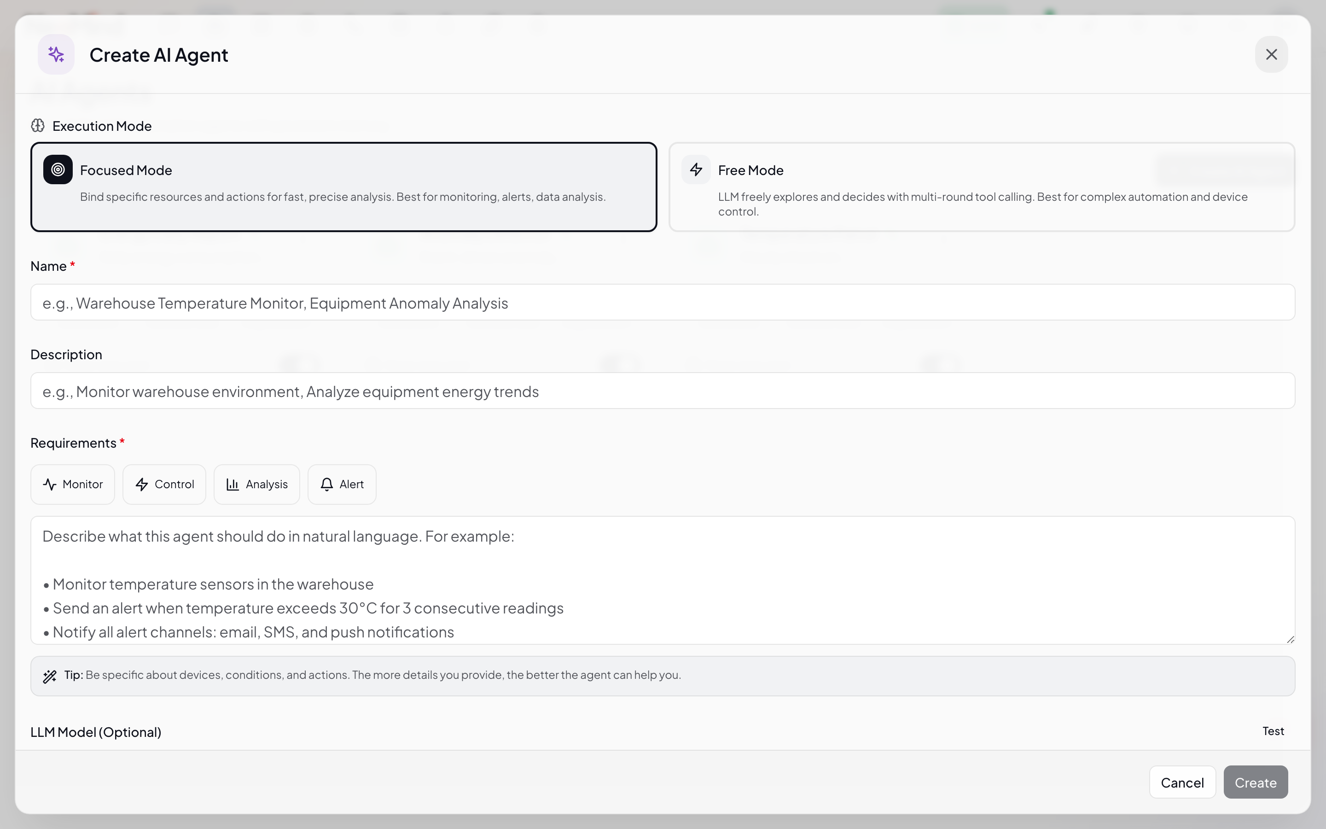Click the Focused Mode target icon
Screen dimensions: 1326x829
coord(58,169)
